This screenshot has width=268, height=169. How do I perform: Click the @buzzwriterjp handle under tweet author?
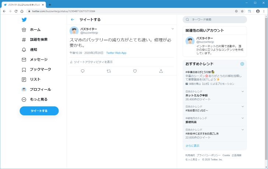point(89,33)
